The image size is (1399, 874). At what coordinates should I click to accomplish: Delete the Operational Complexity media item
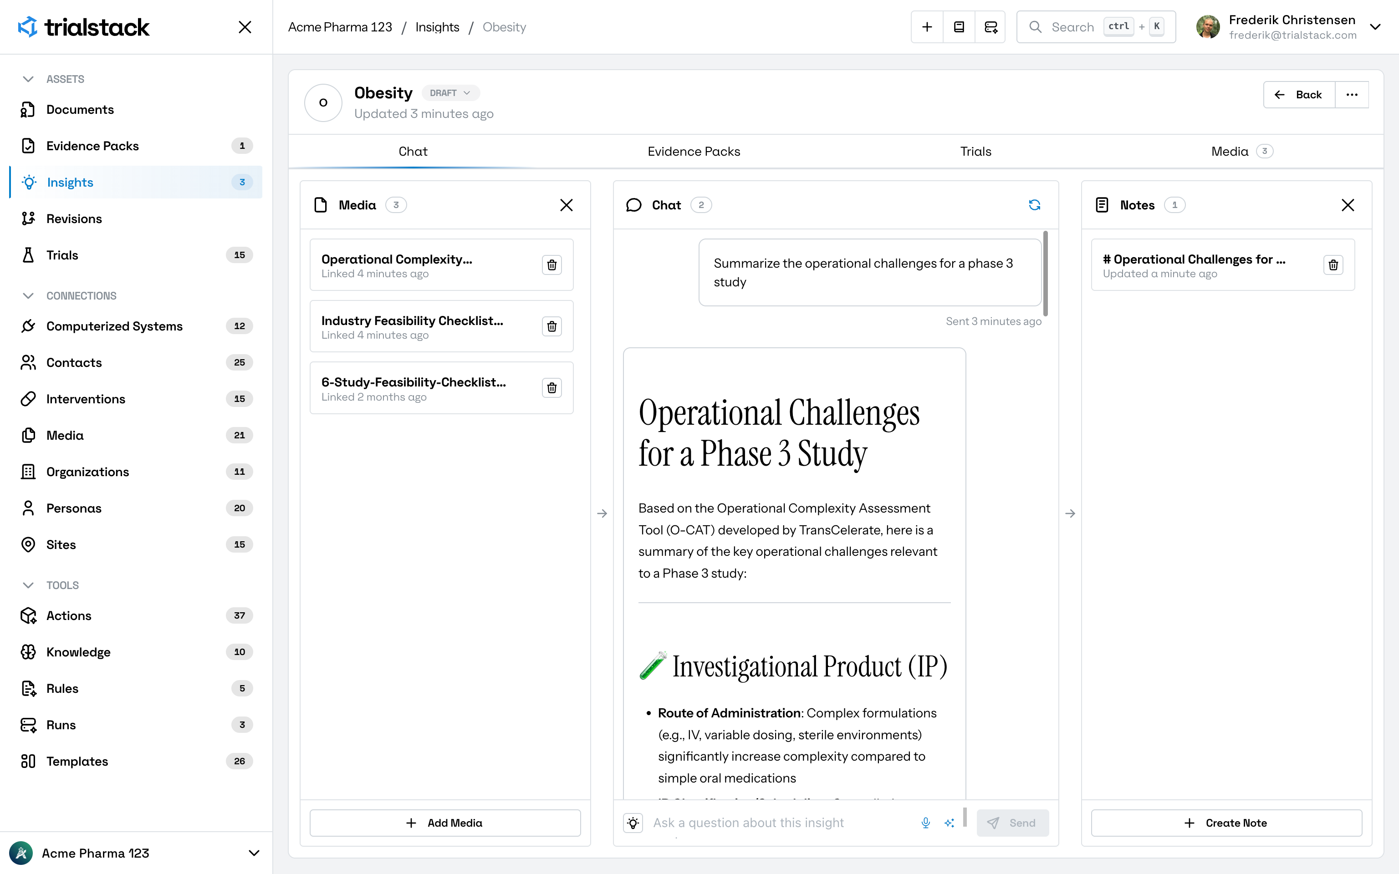pos(551,265)
